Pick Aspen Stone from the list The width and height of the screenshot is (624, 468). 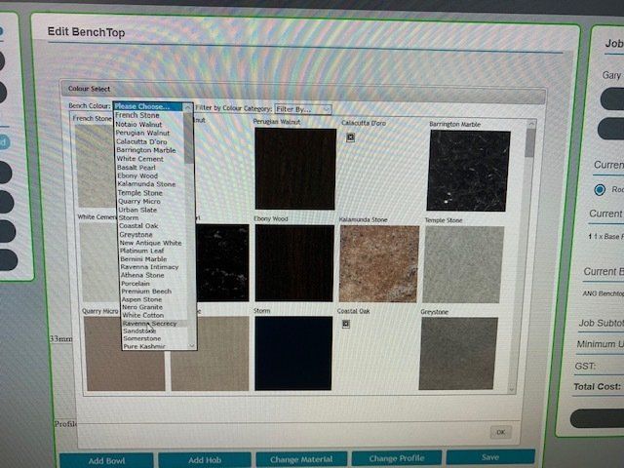tap(142, 299)
